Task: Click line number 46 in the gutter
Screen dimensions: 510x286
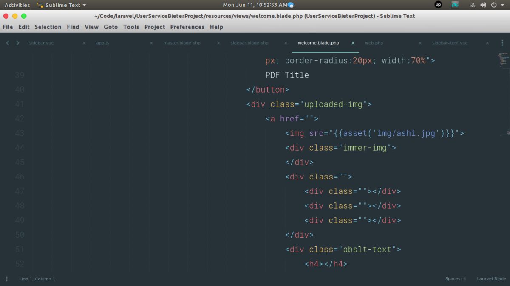Action: click(x=20, y=177)
